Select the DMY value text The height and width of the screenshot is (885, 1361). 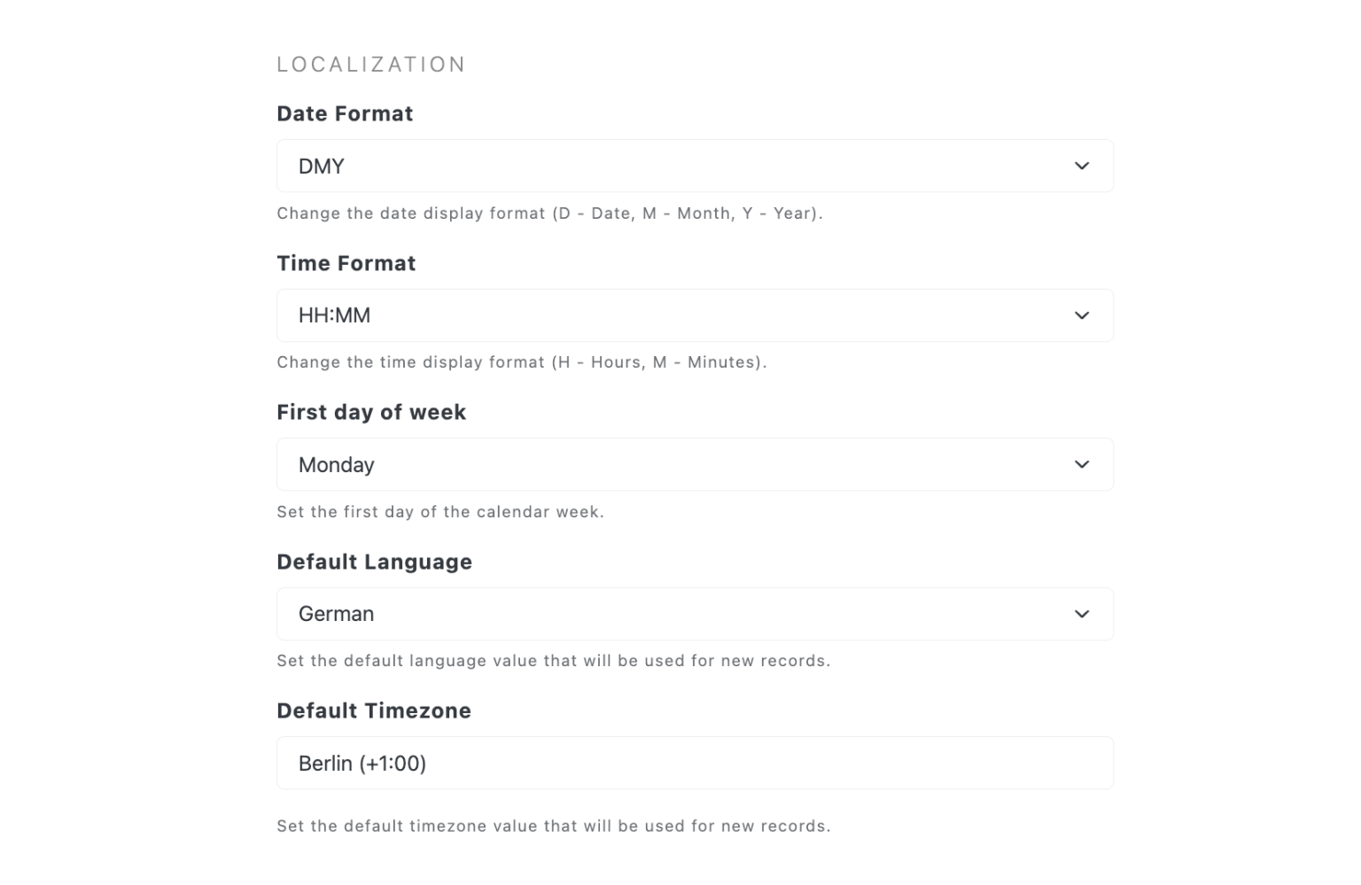[x=320, y=166]
